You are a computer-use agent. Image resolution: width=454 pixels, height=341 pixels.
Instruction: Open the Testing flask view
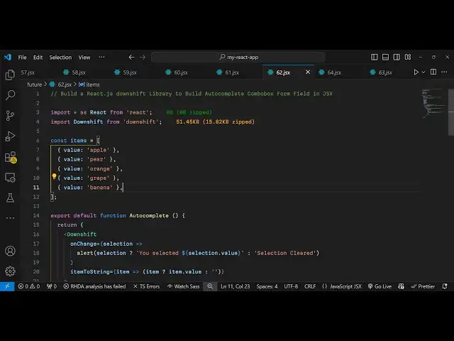pyautogui.click(x=10, y=198)
